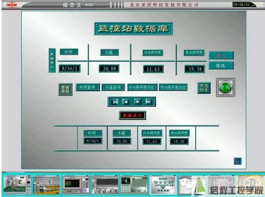
Task: Click the small exit icon at bottom-right
Action: tap(238, 161)
